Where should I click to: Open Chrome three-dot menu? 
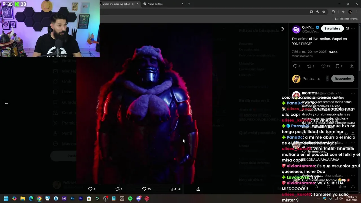point(357,12)
